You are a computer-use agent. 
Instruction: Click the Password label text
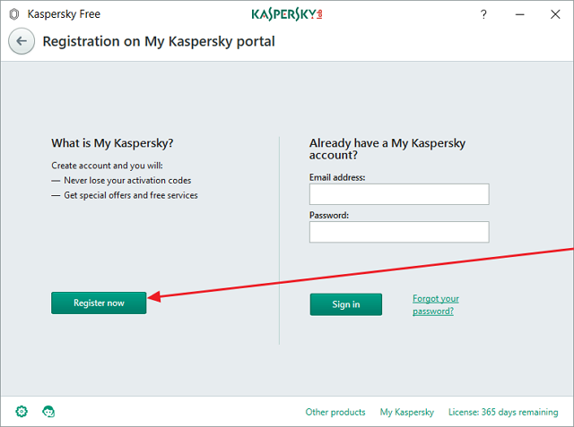(x=329, y=215)
